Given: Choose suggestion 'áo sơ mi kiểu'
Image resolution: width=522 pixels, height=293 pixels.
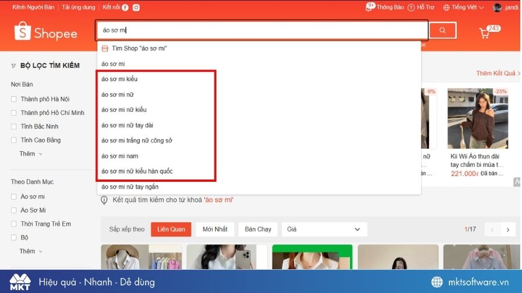Looking at the screenshot, I should pyautogui.click(x=259, y=79).
